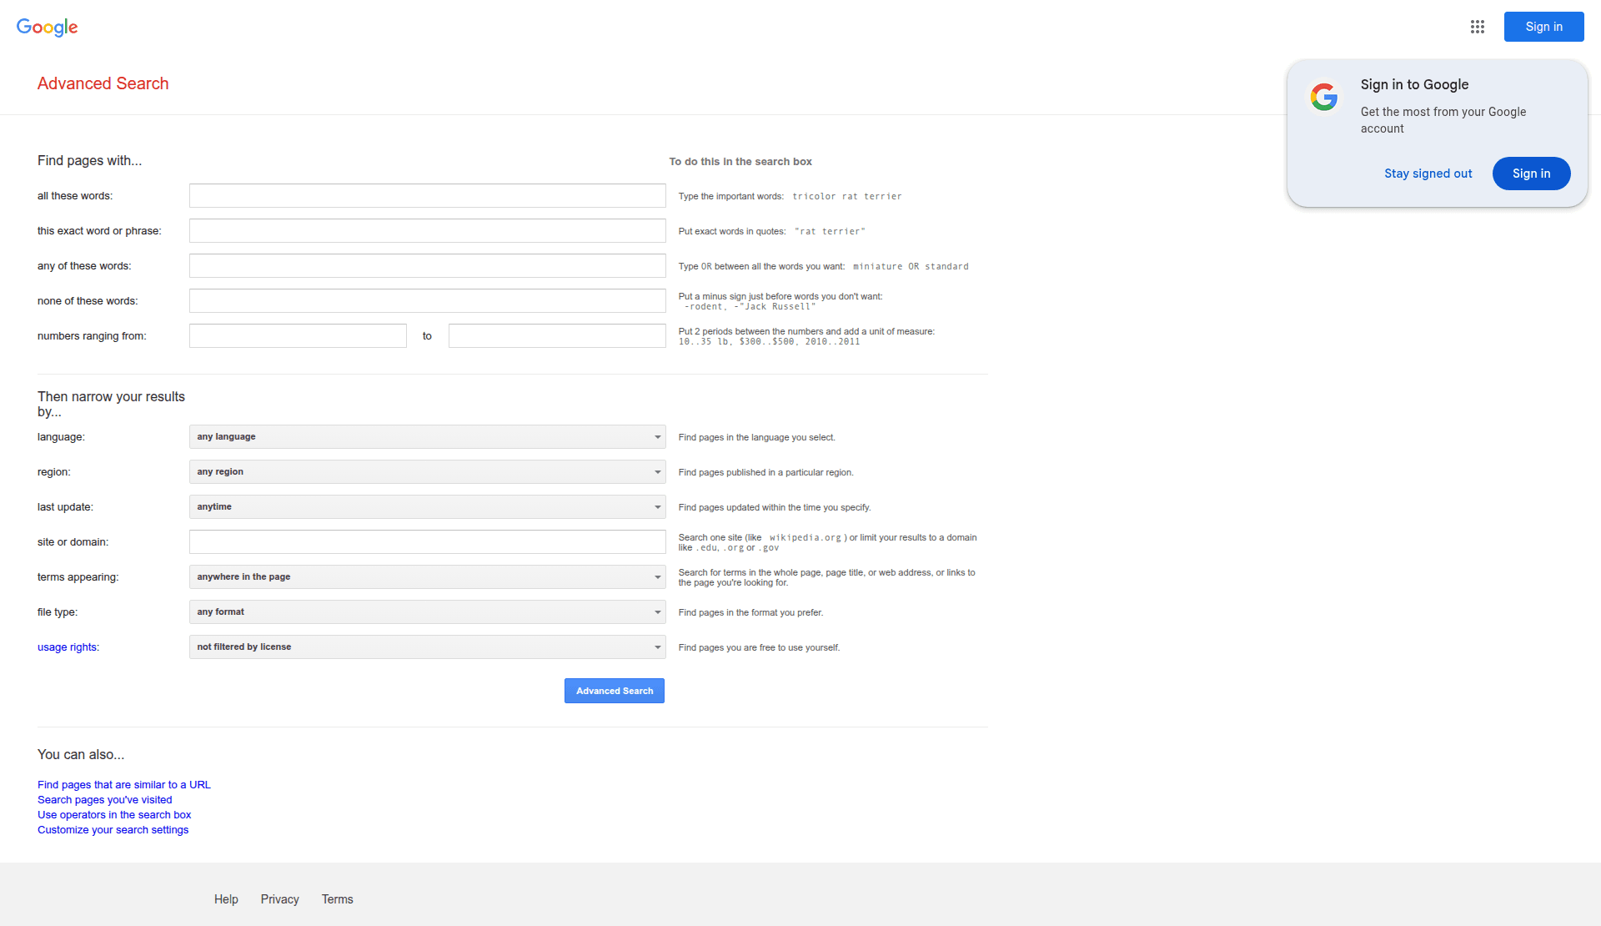Viewport: 1601px width, 926px height.
Task: Open Search pages you've visited link
Action: click(105, 800)
